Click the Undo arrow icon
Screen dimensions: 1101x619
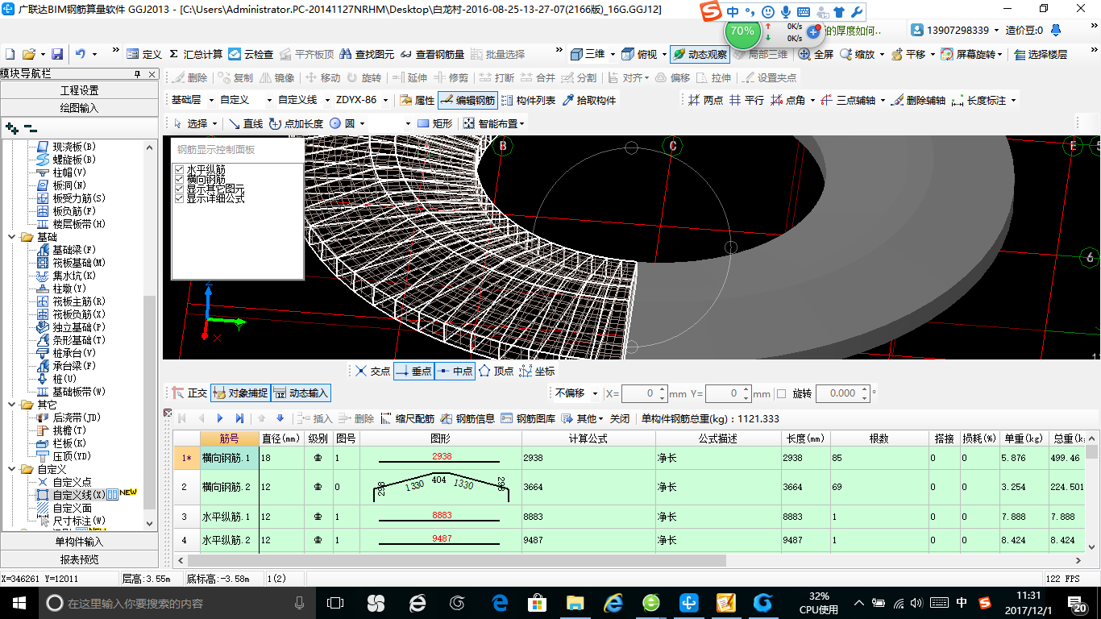coord(80,54)
